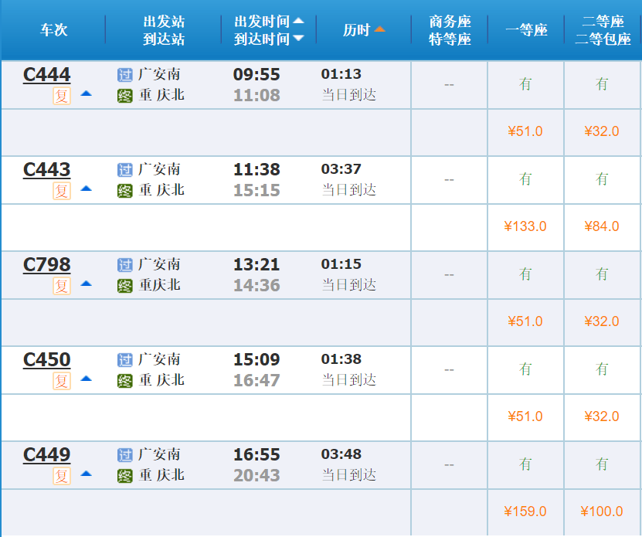Select first-class 有 availability for C450
This screenshot has height=537, width=642.
pyautogui.click(x=525, y=369)
